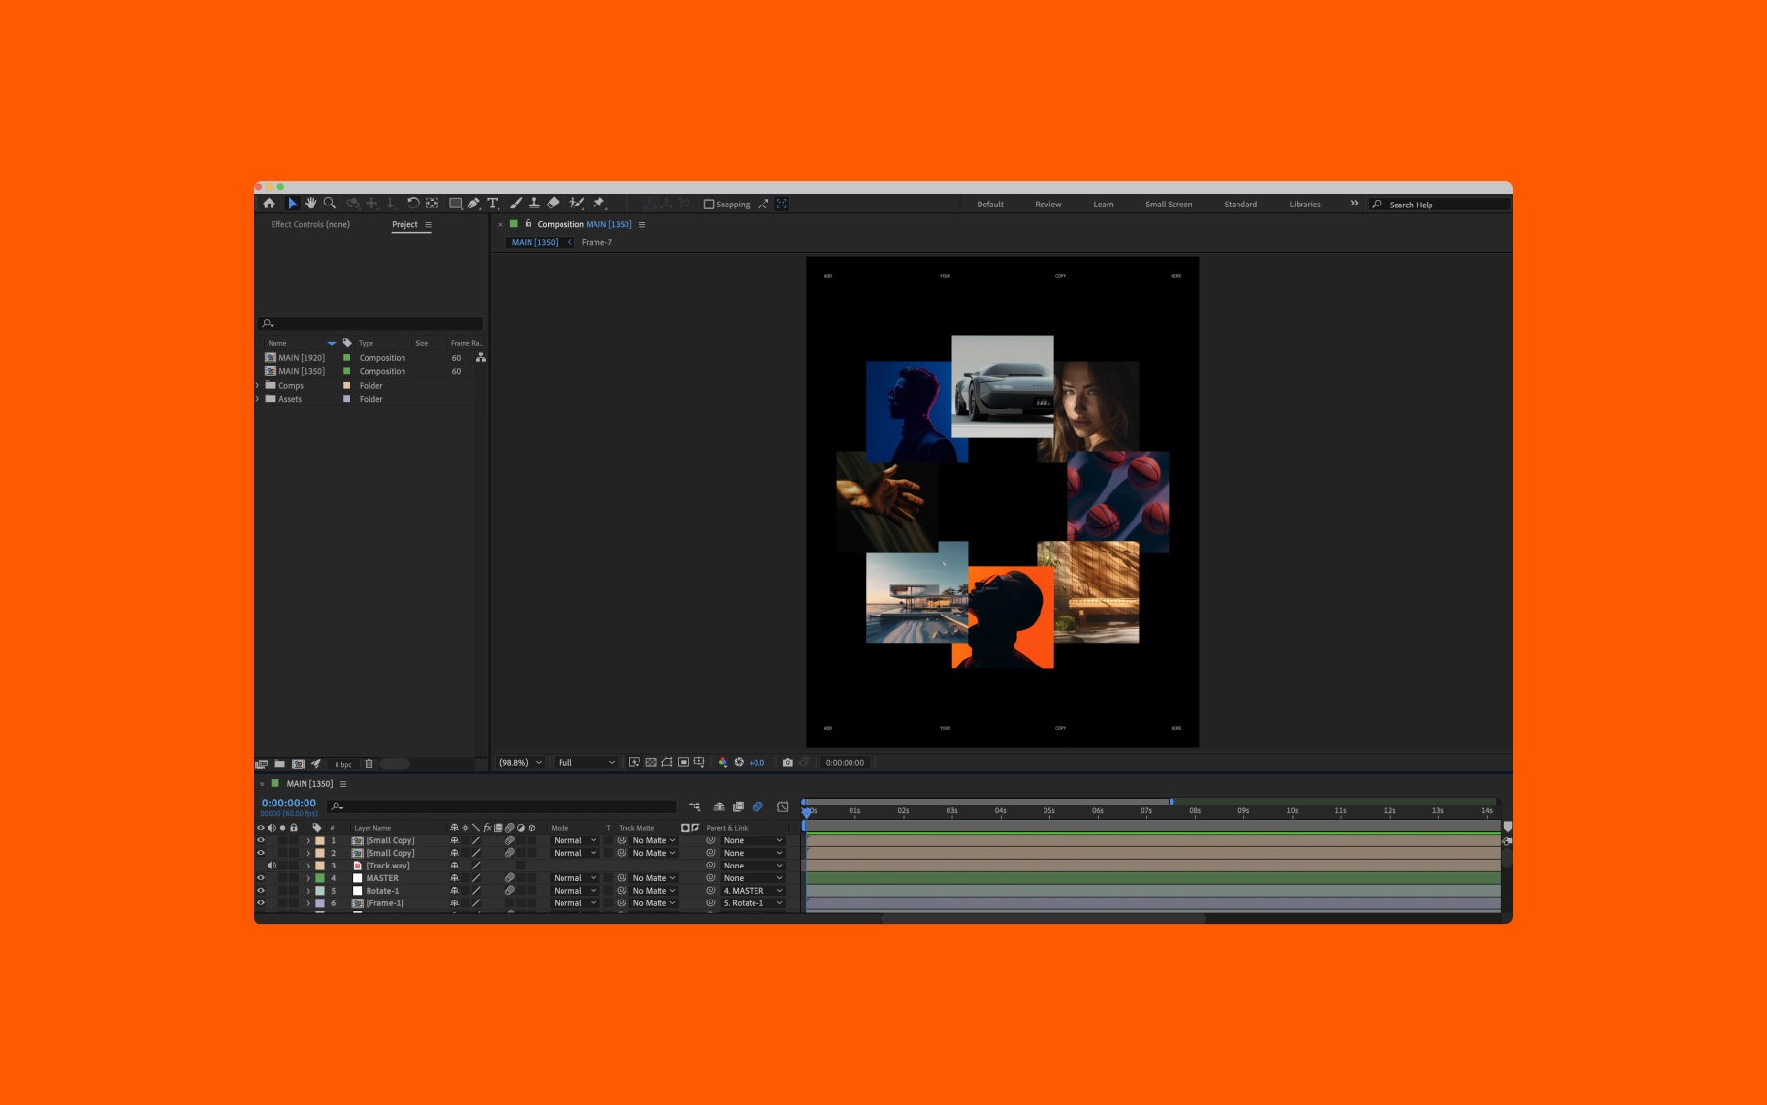This screenshot has height=1105, width=1767.
Task: Click the Home icon in toolbar
Action: [269, 204]
